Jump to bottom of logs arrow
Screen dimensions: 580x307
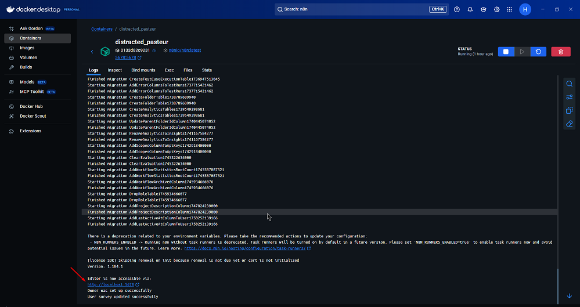click(x=570, y=296)
